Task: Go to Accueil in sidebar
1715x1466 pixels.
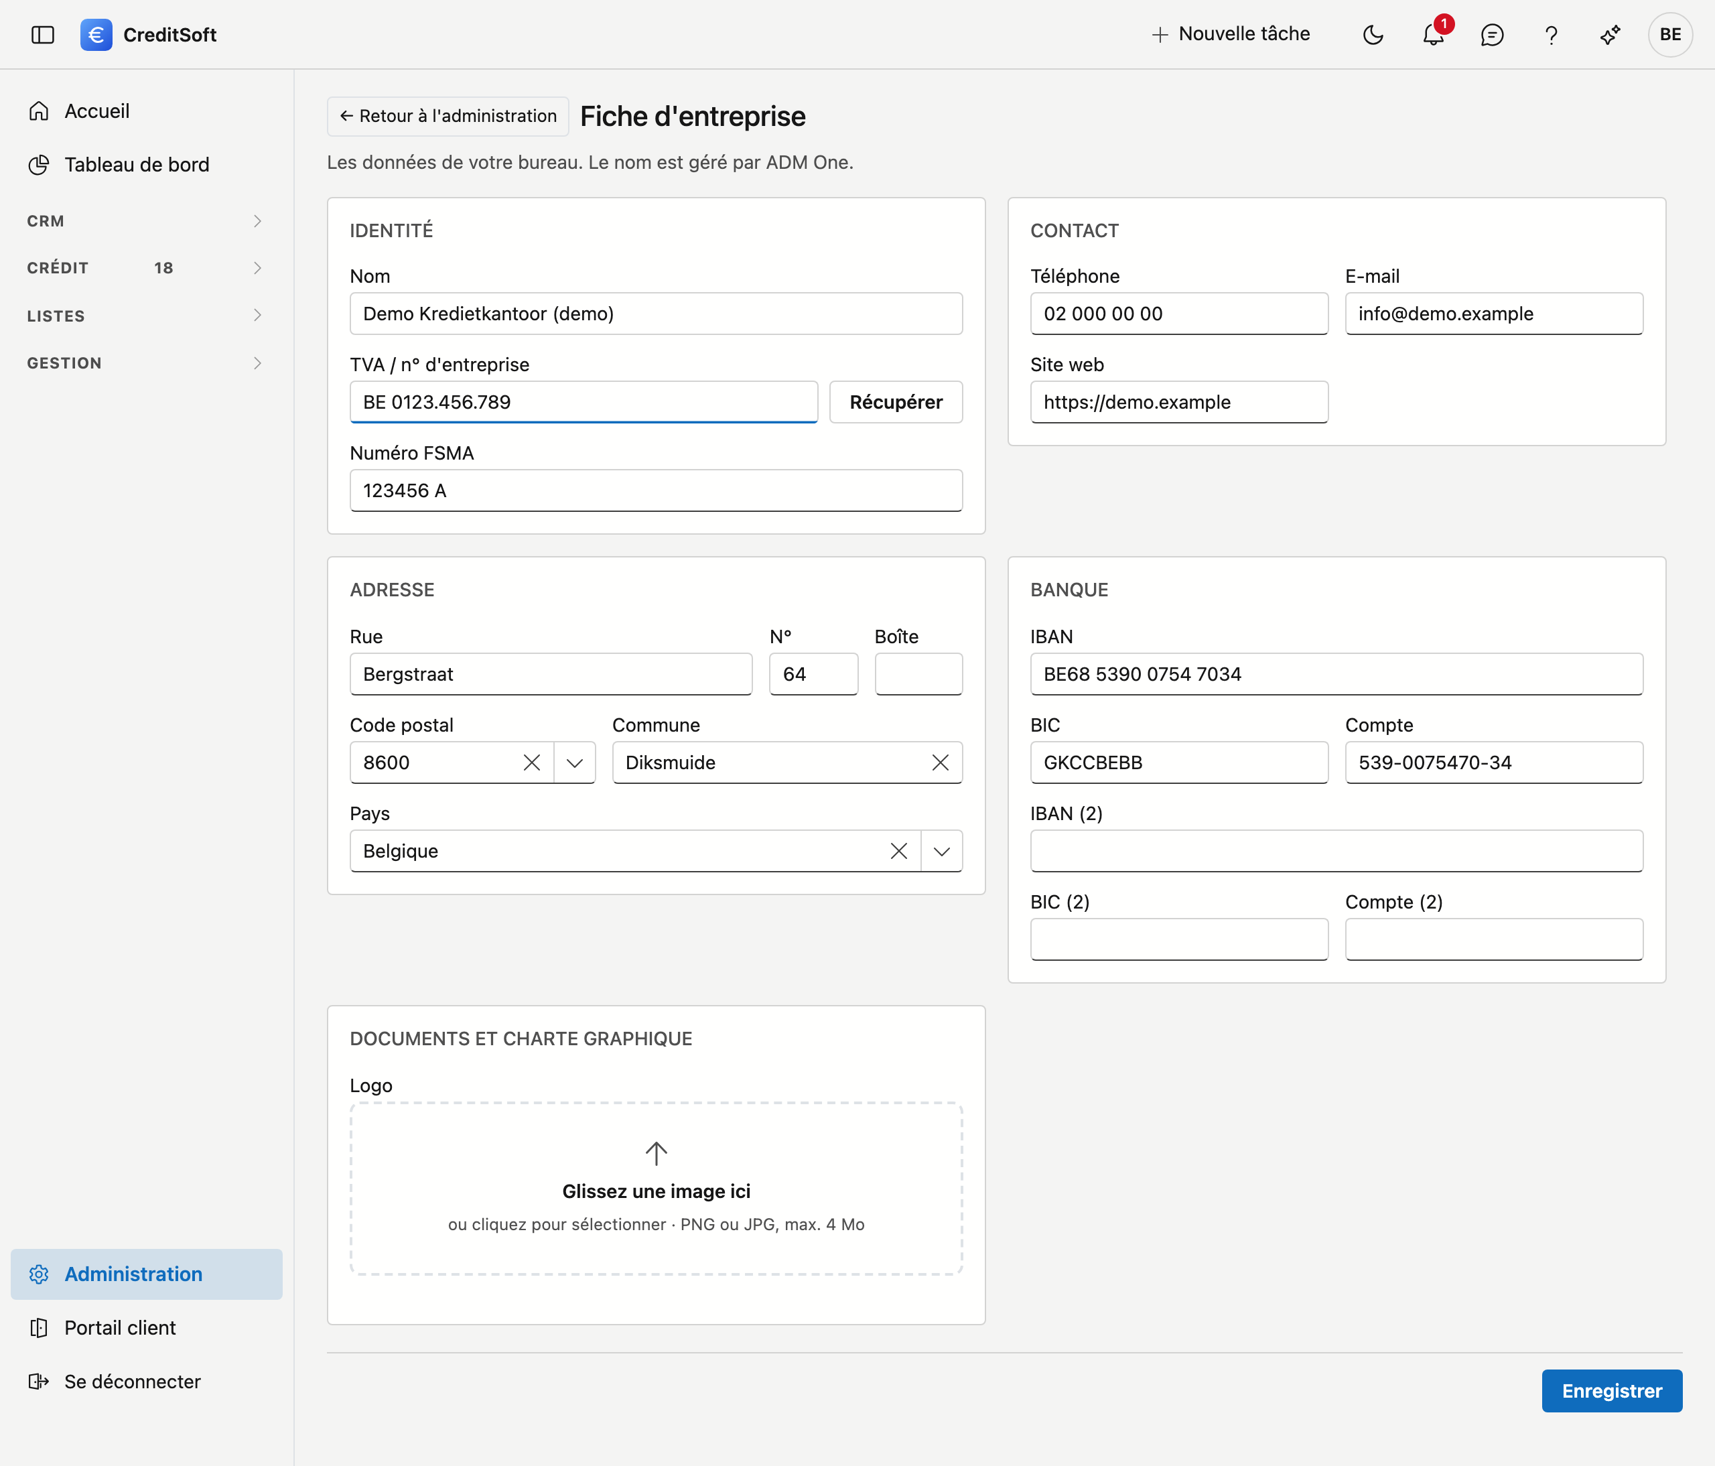Action: [x=147, y=111]
